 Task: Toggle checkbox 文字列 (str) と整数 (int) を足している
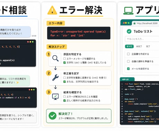click(x=65, y=63)
